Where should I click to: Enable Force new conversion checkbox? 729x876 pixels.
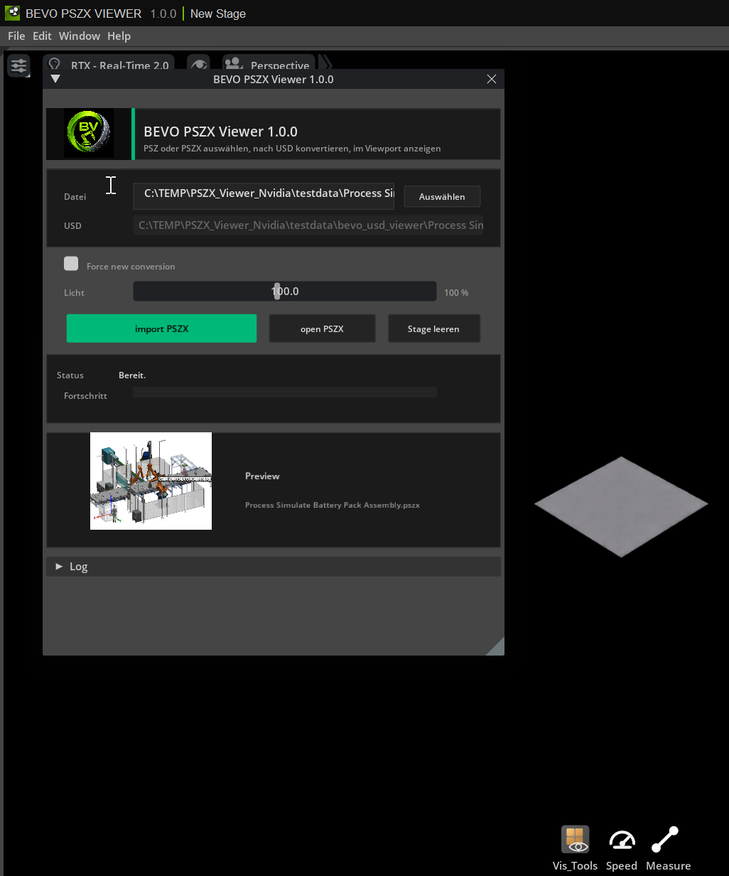tap(71, 264)
